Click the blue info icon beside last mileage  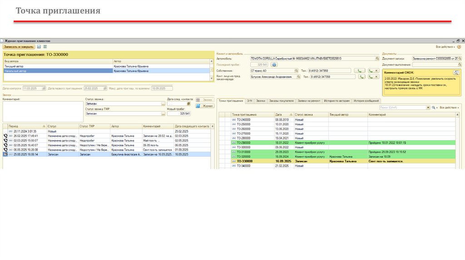coord(274,65)
